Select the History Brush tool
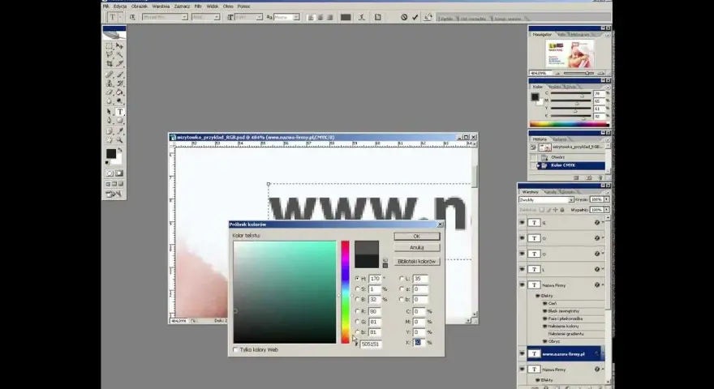Screen dimensions: 714x389 point(119,83)
